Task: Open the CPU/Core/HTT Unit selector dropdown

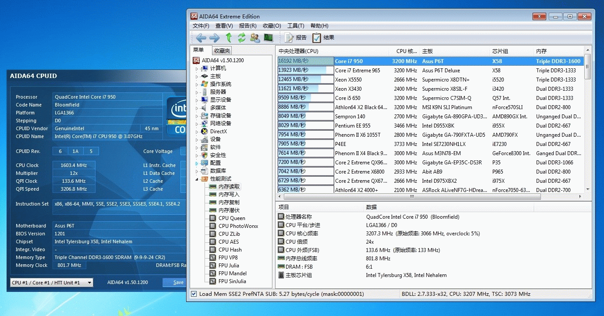Action: (x=51, y=283)
